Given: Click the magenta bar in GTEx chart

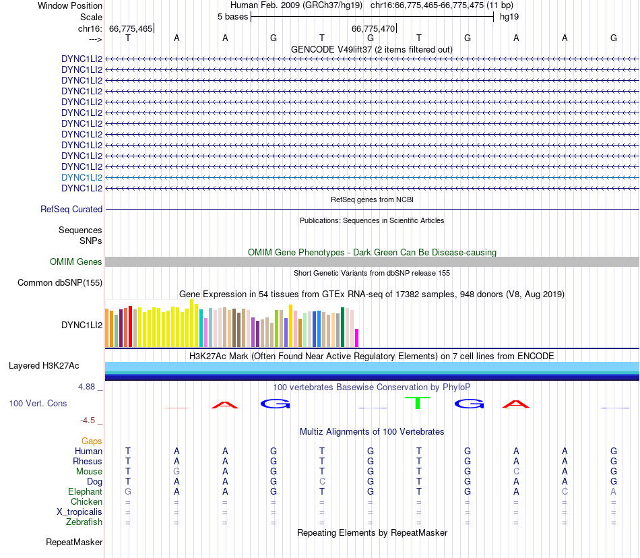Looking at the screenshot, I should [357, 338].
